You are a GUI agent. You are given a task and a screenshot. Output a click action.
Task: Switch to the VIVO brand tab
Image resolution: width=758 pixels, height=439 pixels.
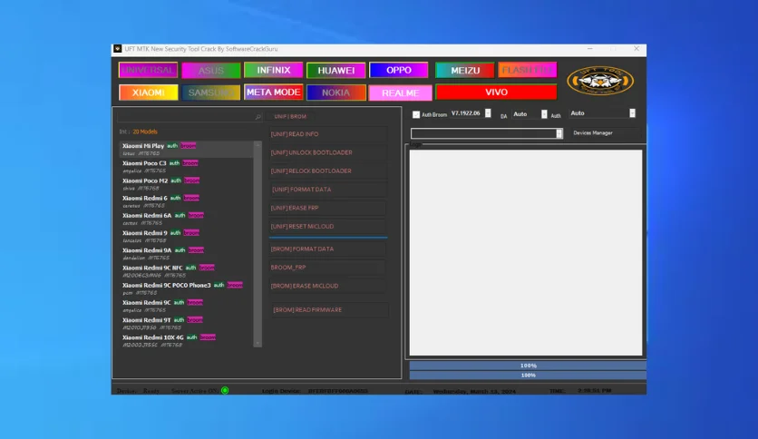pyautogui.click(x=496, y=92)
